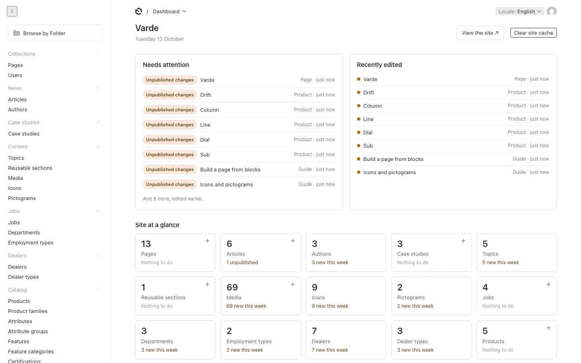Open Product families in the sidebar
Viewport: 581px width, 363px height.
pos(28,311)
